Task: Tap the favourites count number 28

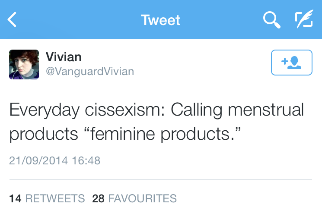Action: (x=98, y=198)
